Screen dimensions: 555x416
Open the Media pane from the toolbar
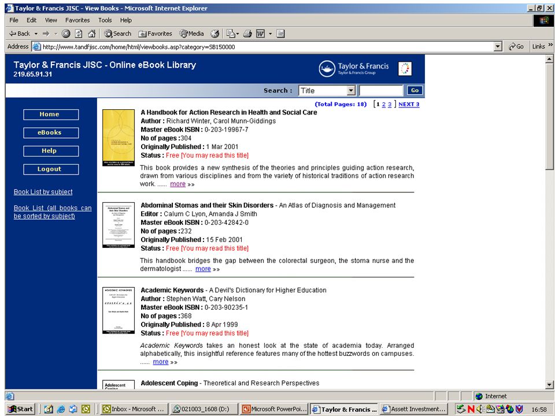coord(191,34)
